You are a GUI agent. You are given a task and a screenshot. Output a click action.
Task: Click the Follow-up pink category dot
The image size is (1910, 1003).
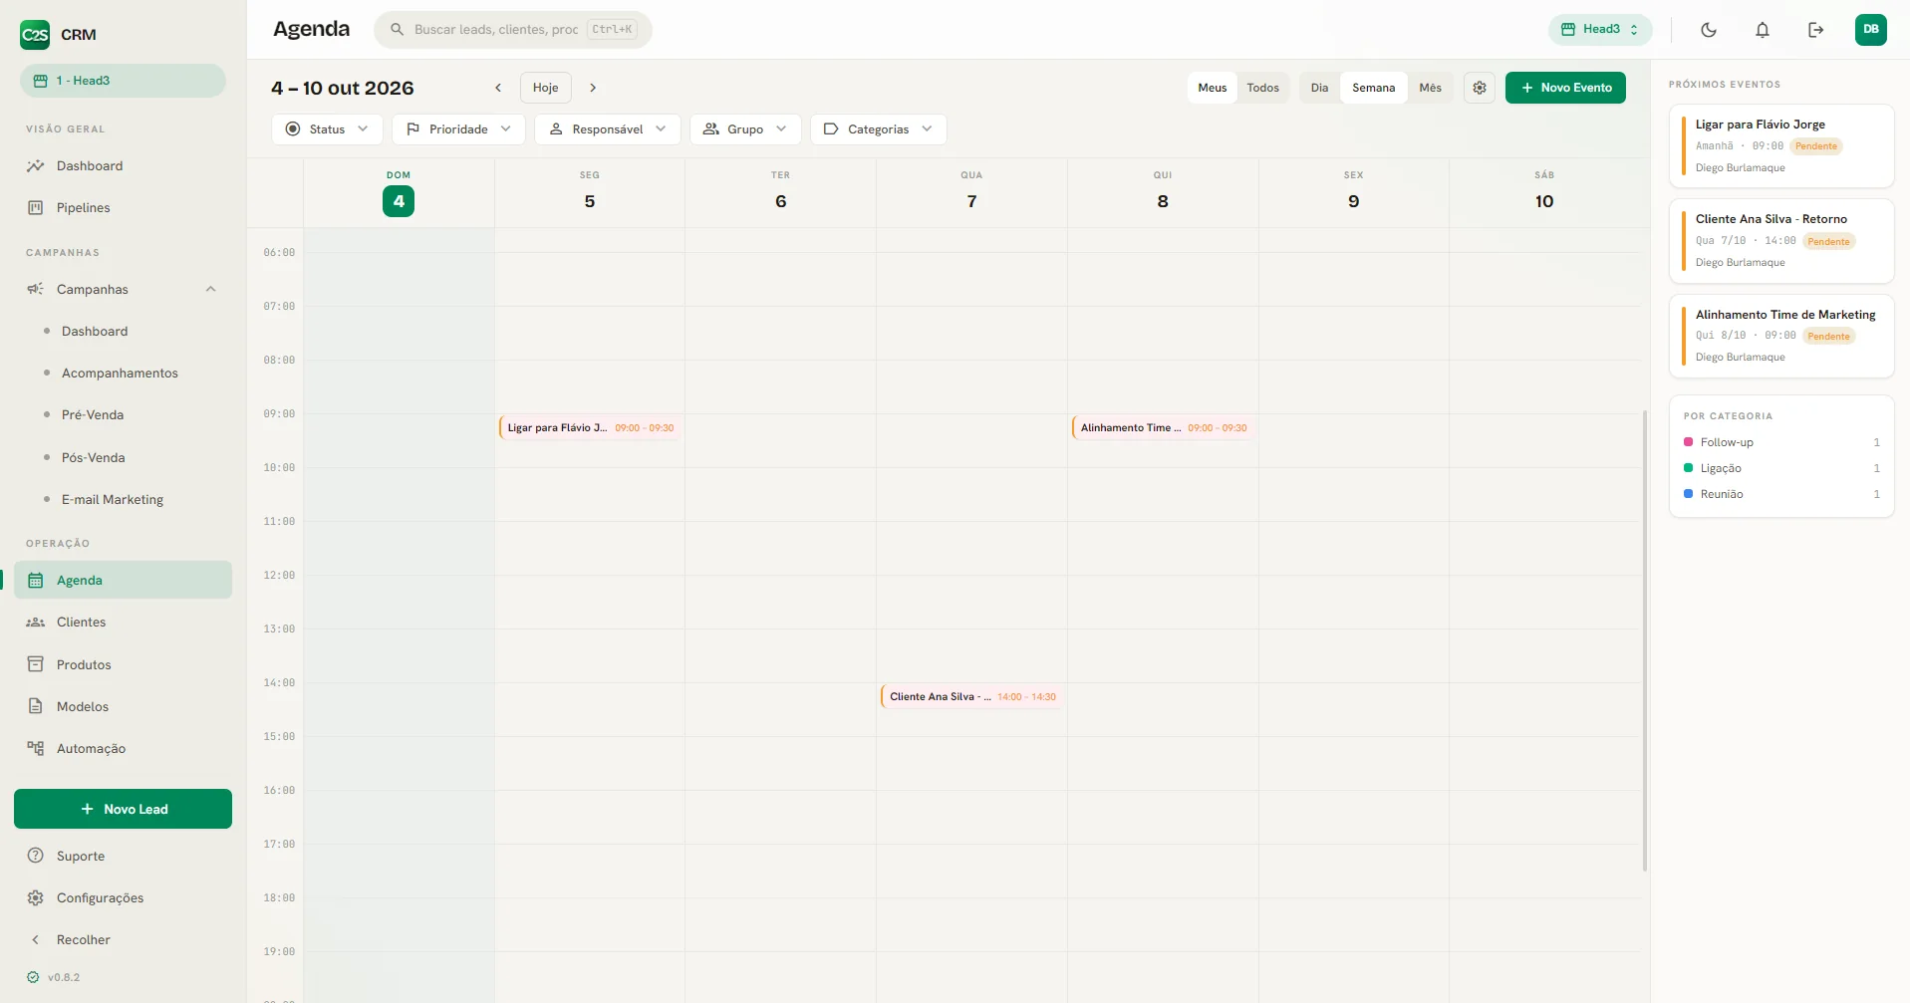click(1688, 442)
